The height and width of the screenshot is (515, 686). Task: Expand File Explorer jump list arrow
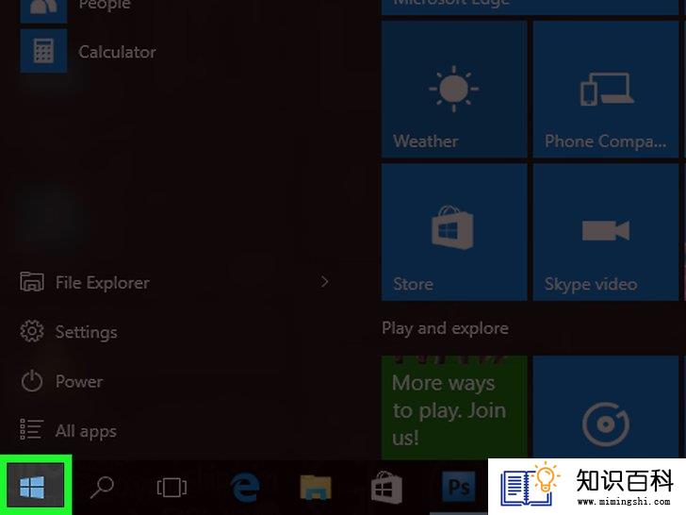coord(324,282)
